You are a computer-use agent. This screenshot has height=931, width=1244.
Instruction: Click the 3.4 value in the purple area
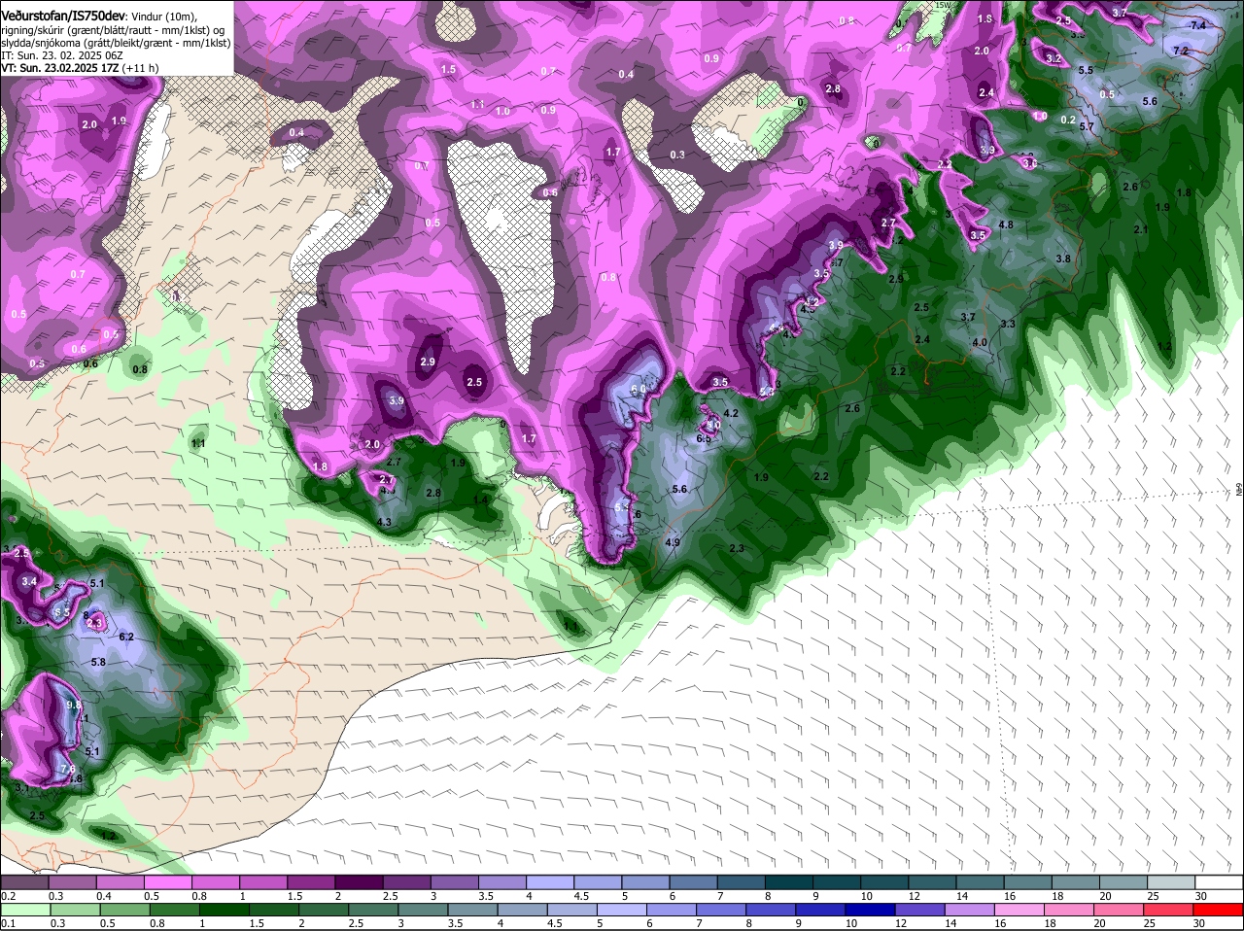click(29, 581)
